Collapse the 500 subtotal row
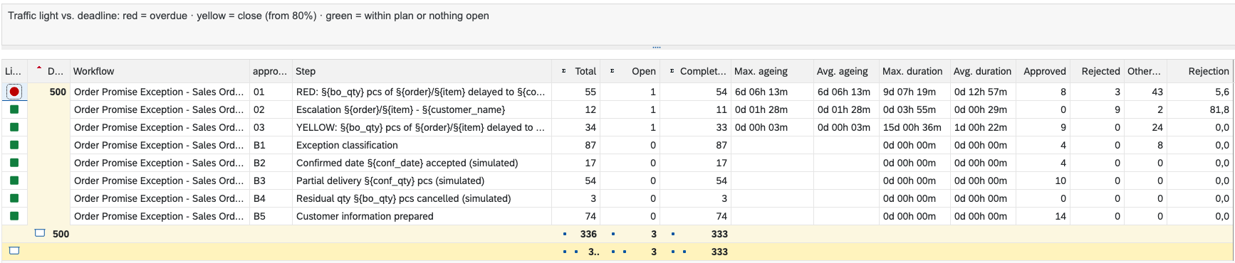Viewport: 1235px width, 263px height. click(41, 233)
